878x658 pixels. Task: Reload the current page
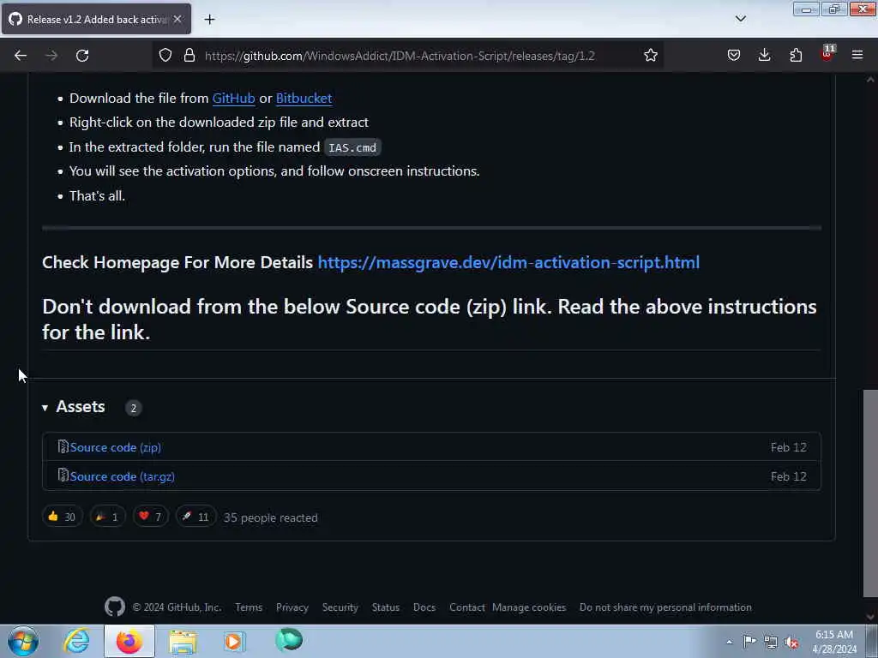[x=82, y=56]
